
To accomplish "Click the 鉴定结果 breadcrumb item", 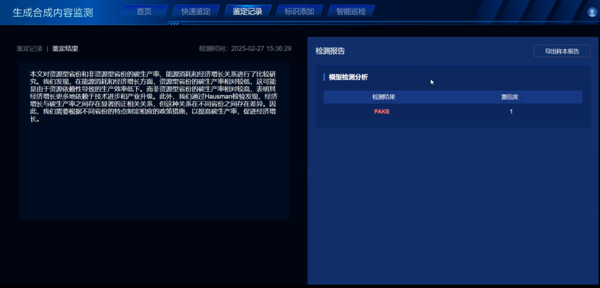I will click(65, 48).
